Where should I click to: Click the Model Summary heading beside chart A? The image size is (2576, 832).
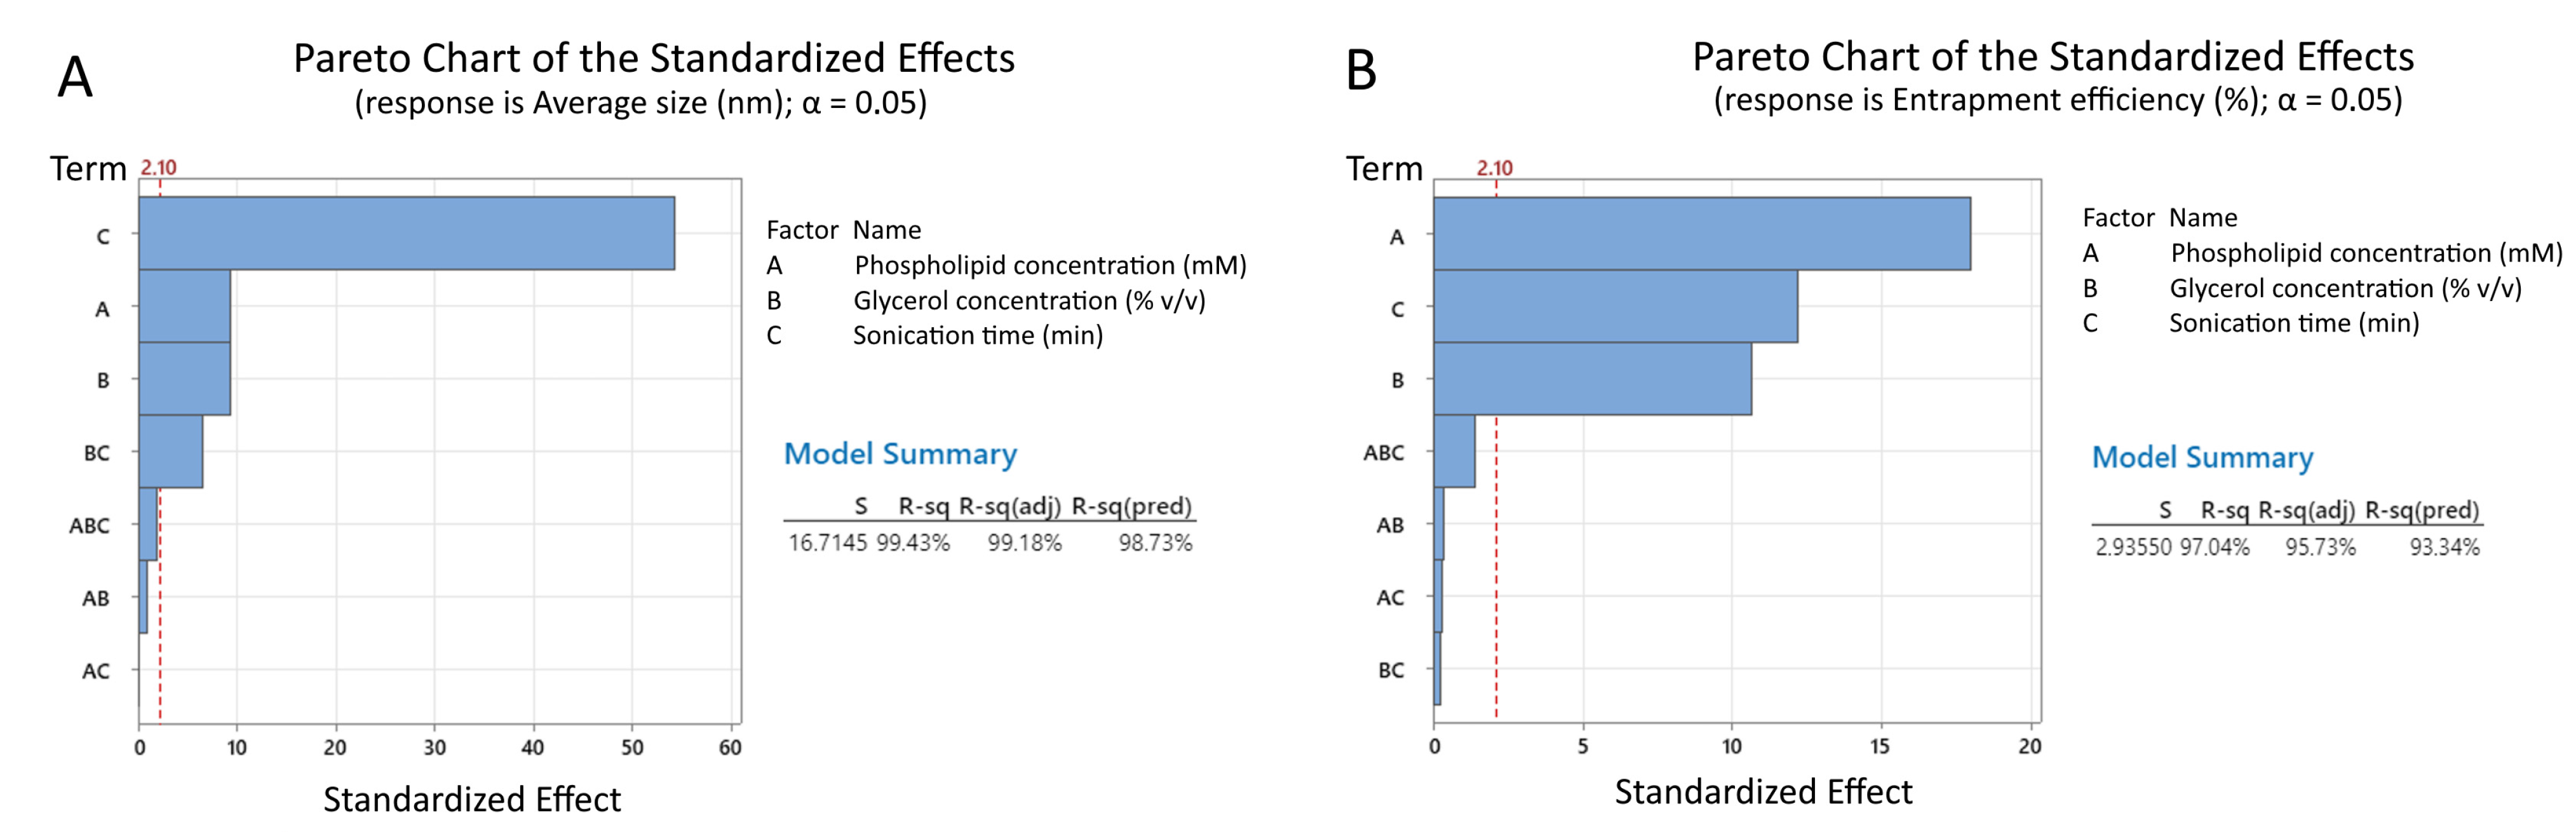pos(900,454)
